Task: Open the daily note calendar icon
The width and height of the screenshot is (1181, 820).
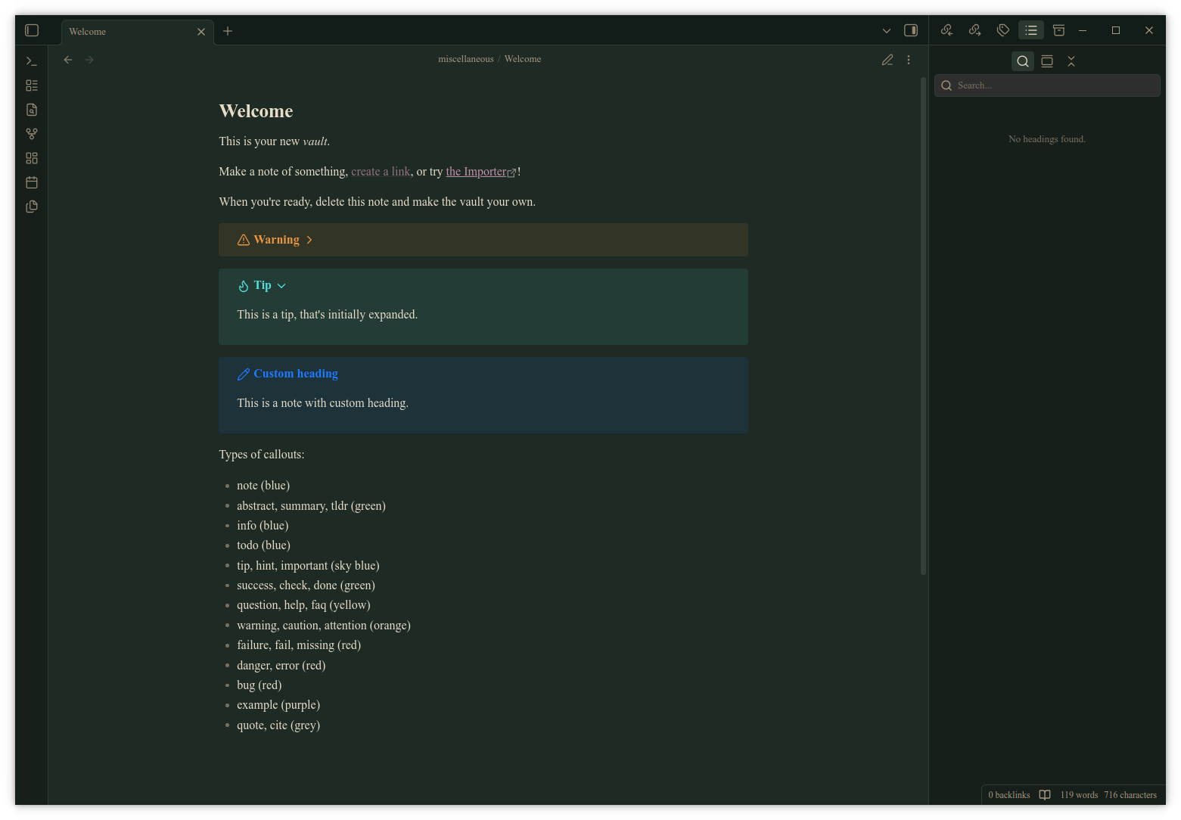Action: click(32, 182)
